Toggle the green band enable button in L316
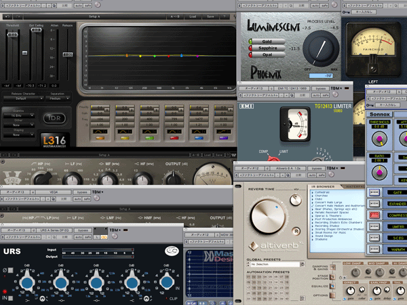The width and height of the screenshot is (407, 305). click(x=149, y=138)
